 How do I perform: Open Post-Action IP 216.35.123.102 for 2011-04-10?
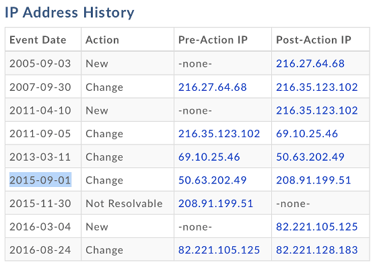317,110
